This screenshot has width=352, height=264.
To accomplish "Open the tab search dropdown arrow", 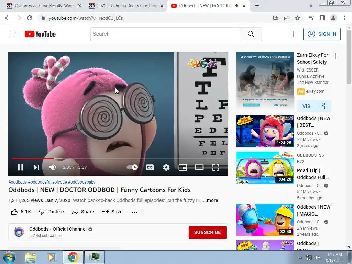I will [x=311, y=6].
